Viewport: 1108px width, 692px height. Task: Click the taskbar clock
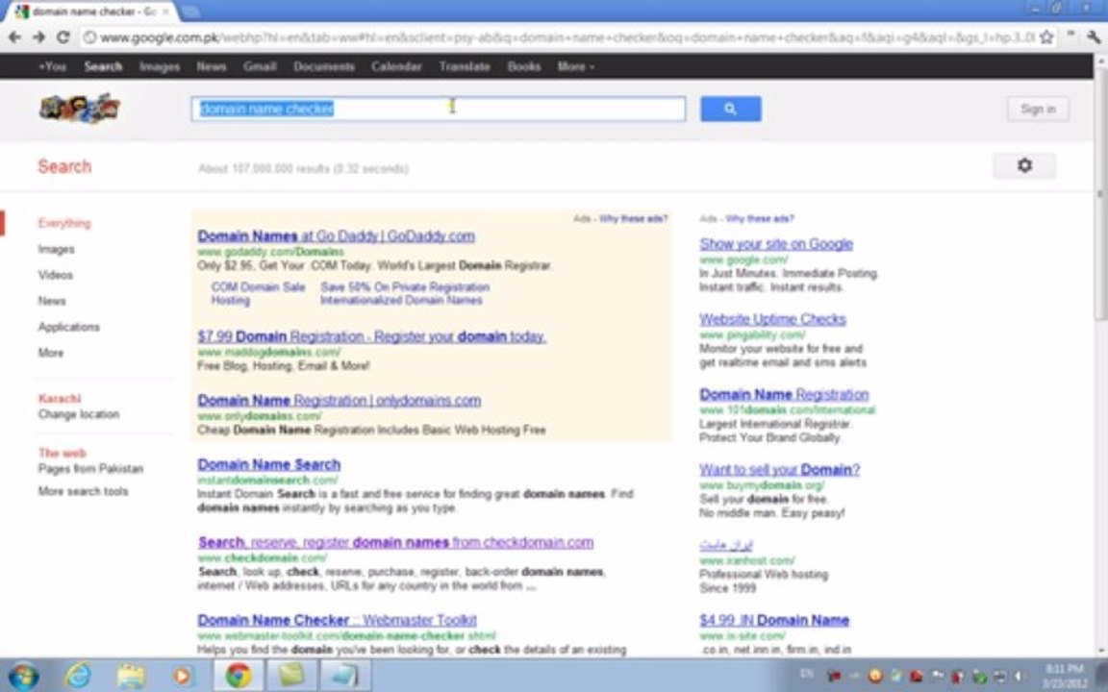pos(1064,676)
